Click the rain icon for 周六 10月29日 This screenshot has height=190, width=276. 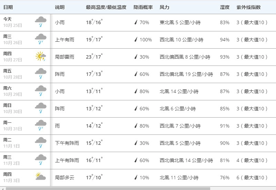point(41,91)
